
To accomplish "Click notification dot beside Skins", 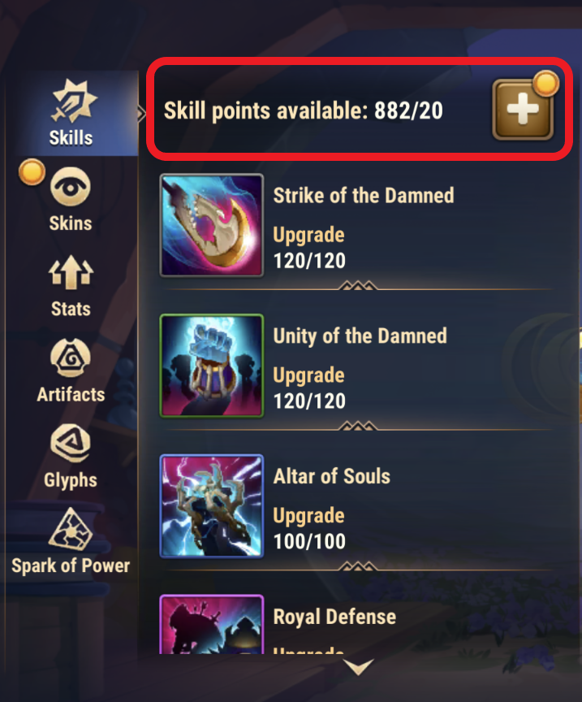I will pos(32,172).
